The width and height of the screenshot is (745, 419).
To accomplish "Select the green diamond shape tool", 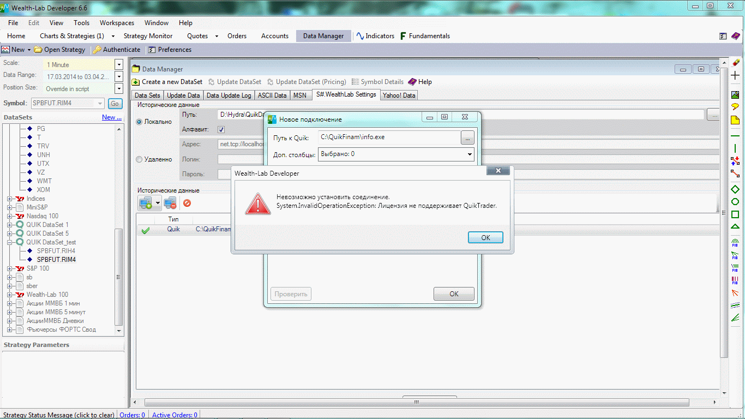I will click(735, 189).
